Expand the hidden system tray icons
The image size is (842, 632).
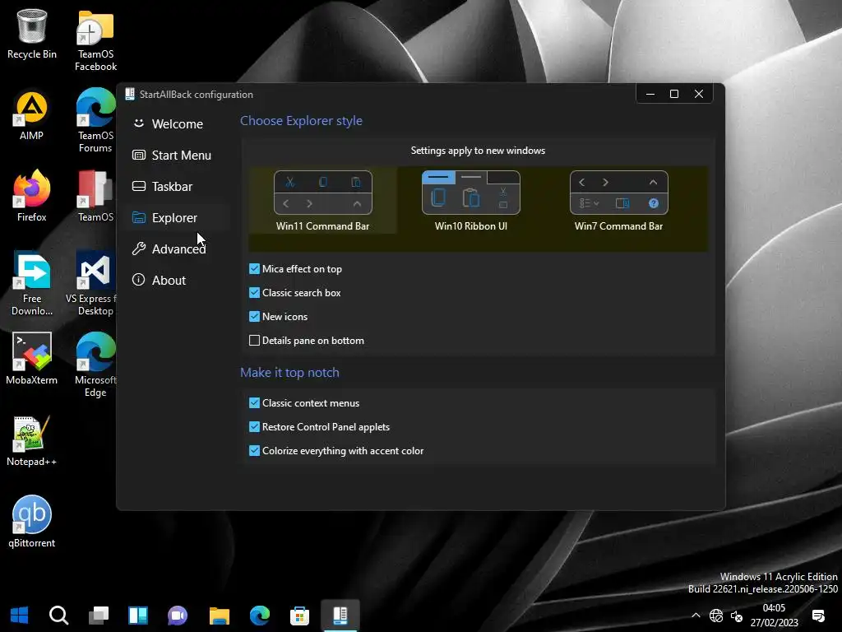[x=696, y=616]
